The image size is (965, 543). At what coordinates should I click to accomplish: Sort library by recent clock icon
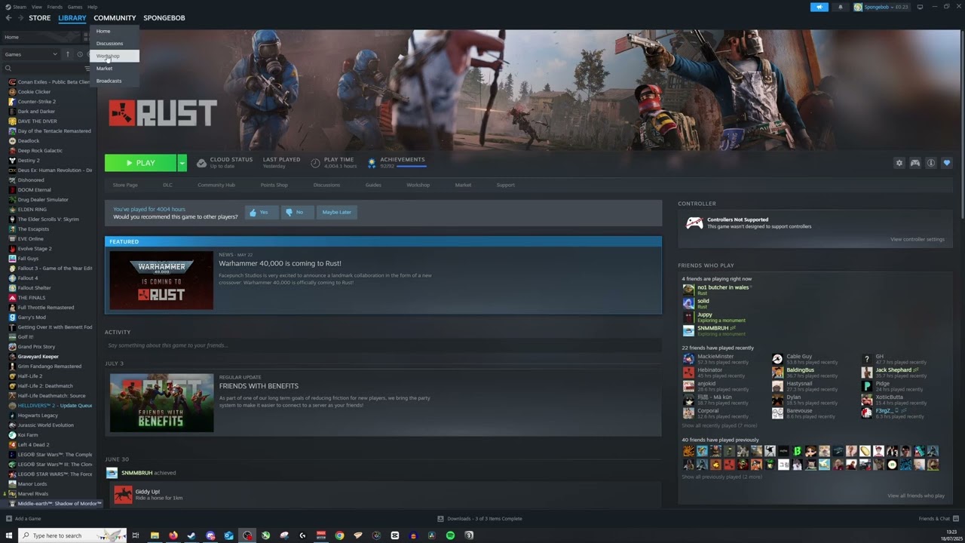tap(80, 54)
